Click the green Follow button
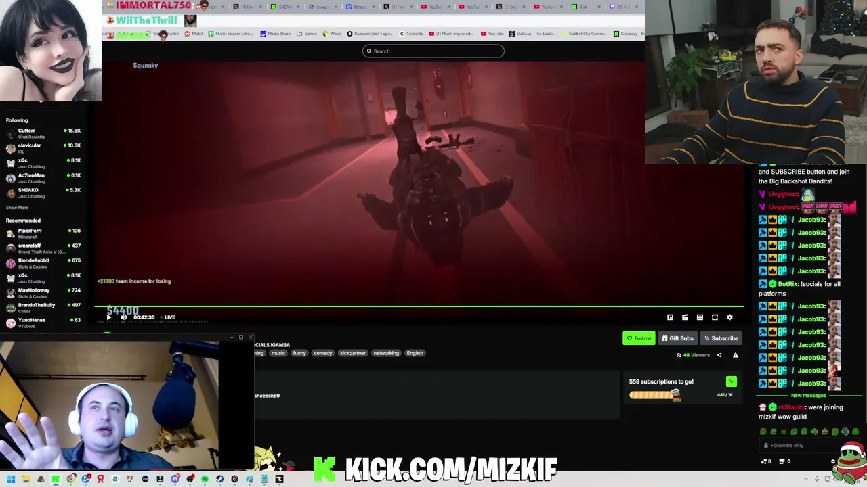 [x=639, y=338]
